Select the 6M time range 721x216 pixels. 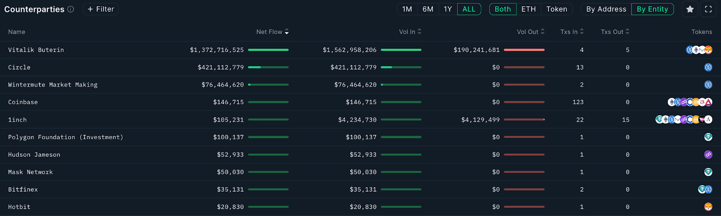click(428, 9)
